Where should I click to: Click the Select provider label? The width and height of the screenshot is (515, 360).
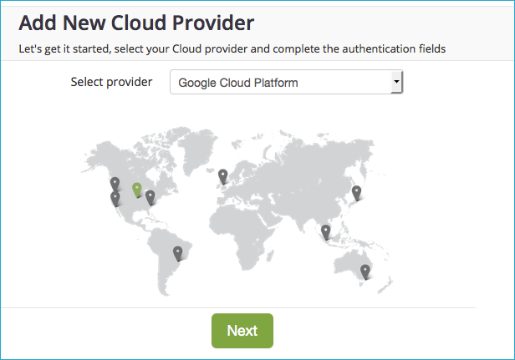pyautogui.click(x=111, y=82)
